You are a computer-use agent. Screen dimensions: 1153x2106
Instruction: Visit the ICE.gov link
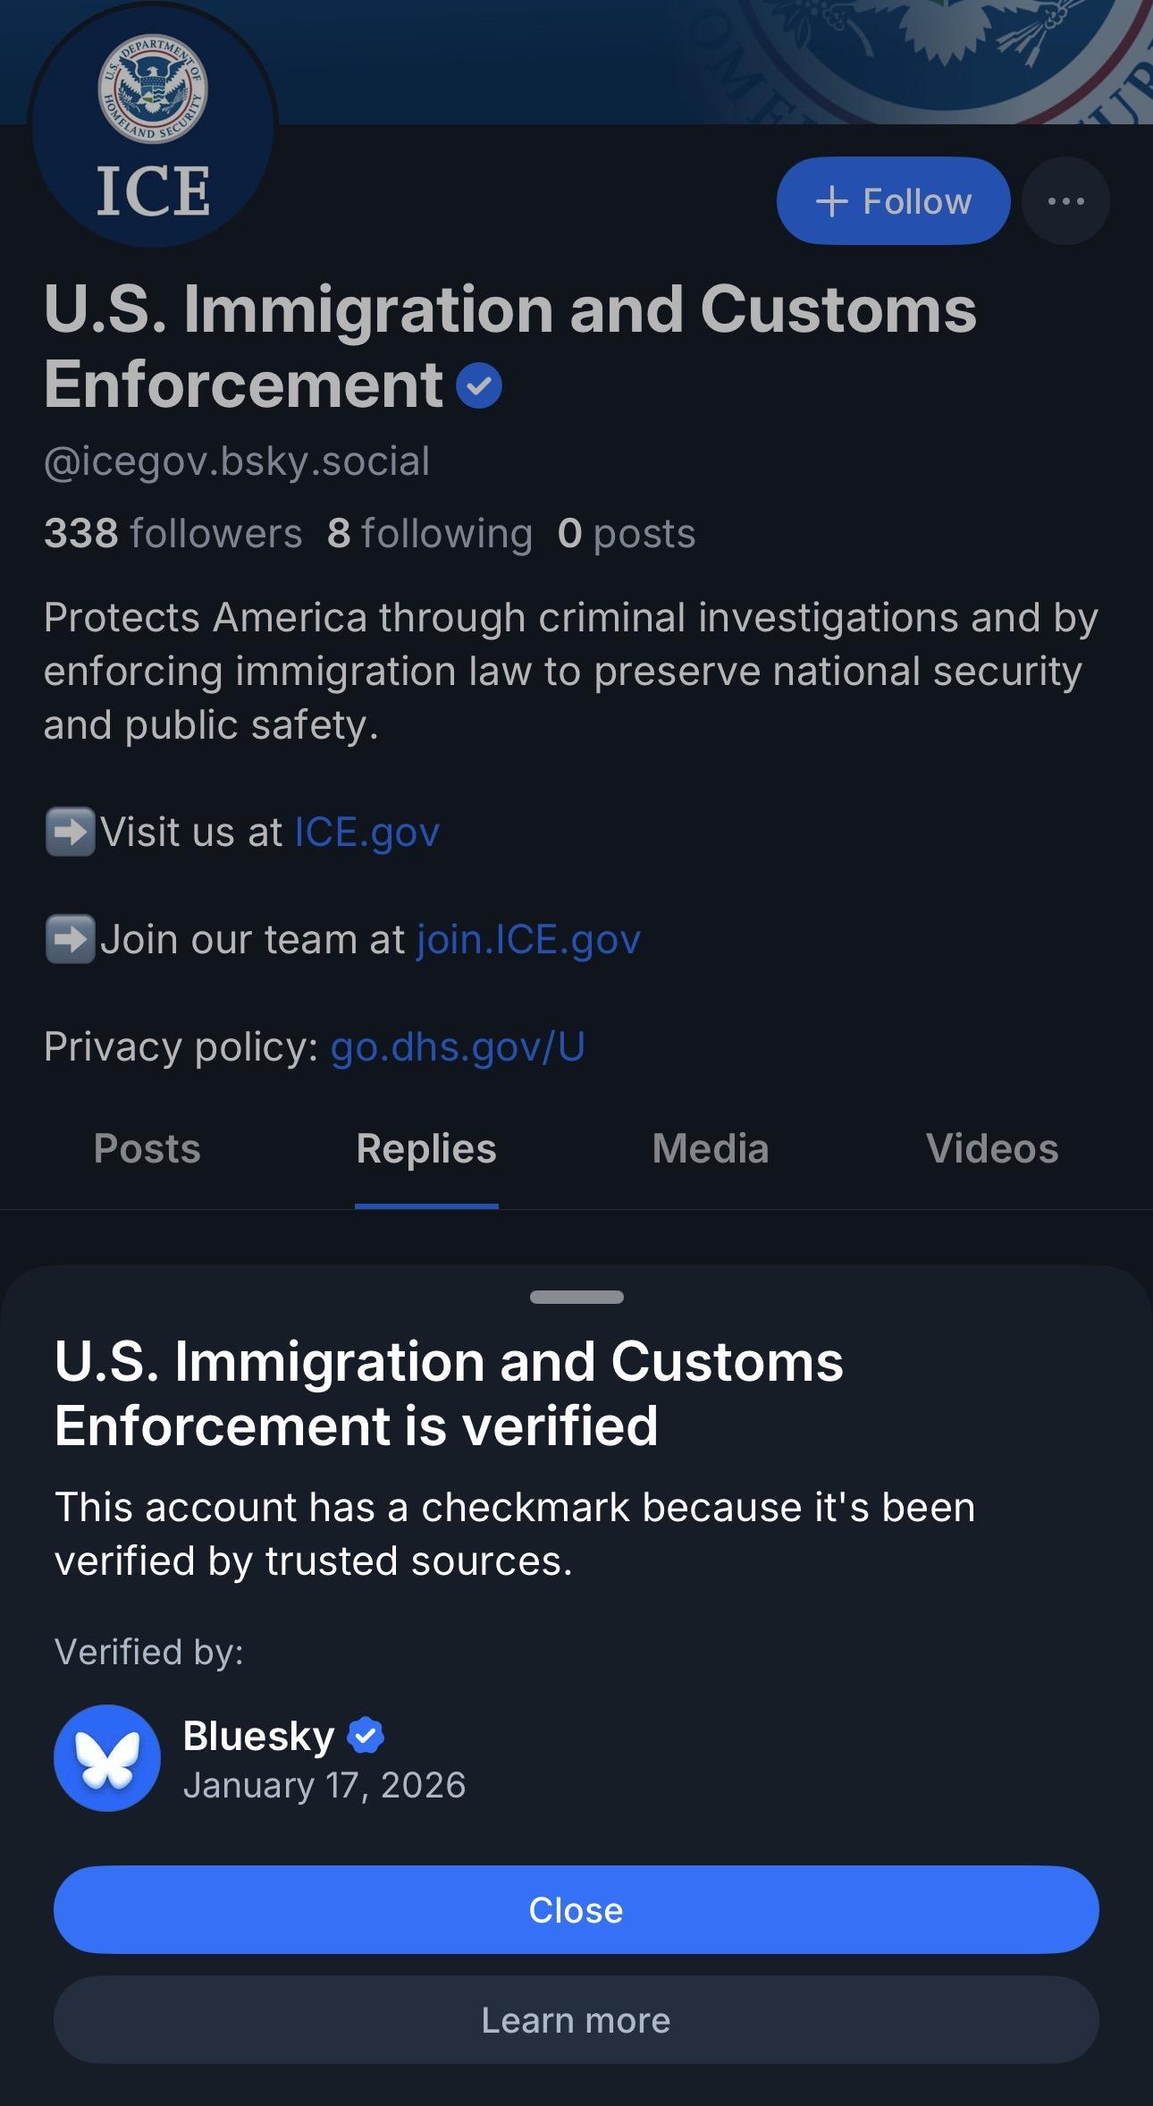point(366,831)
